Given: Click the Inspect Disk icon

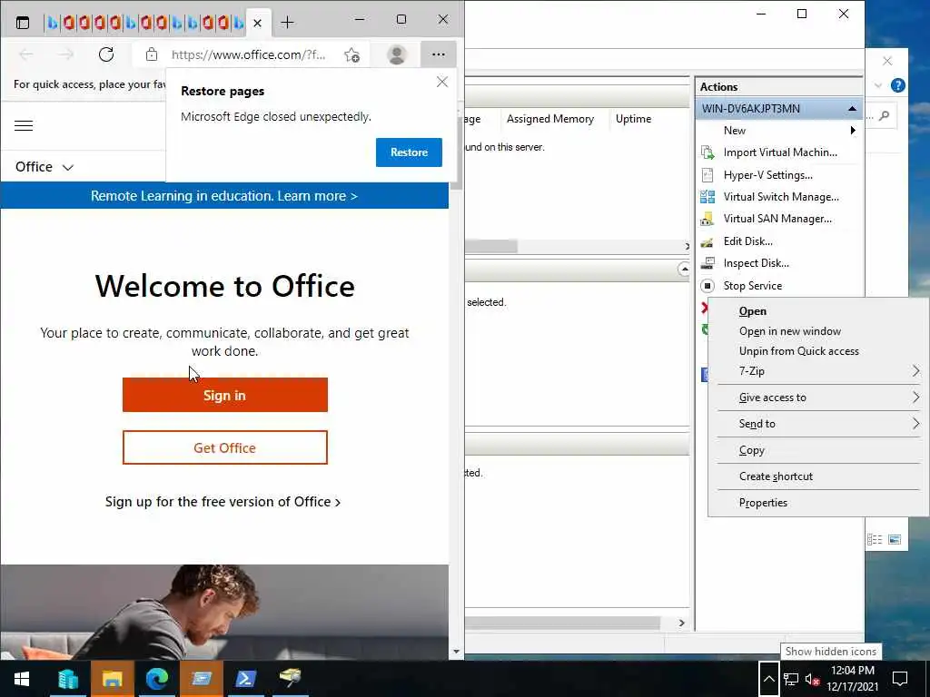Looking at the screenshot, I should point(707,263).
